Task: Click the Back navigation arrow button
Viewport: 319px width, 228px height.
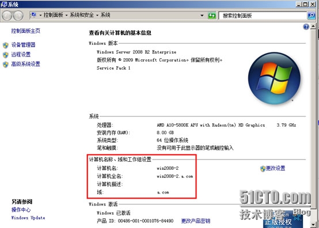Action: tap(7, 16)
